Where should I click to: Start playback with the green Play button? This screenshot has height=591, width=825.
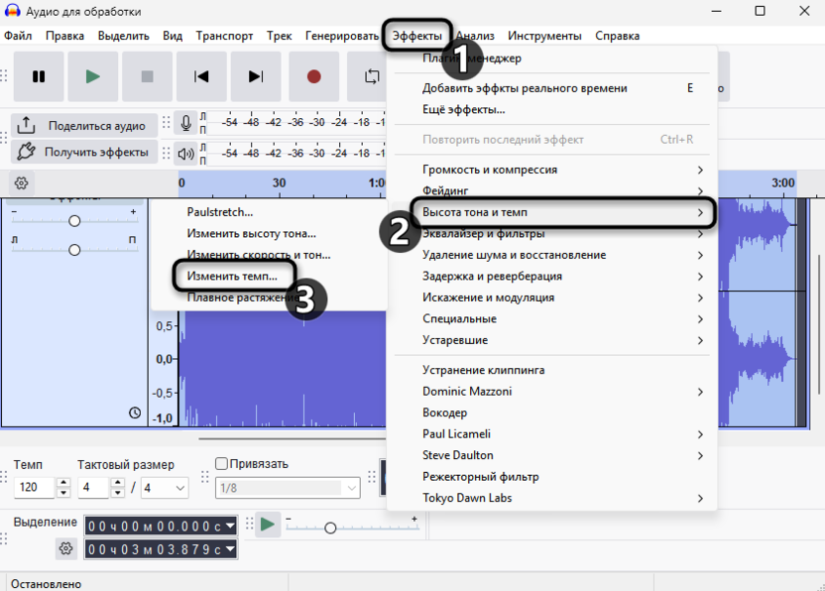[93, 76]
